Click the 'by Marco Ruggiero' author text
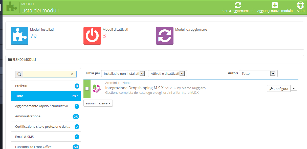Viewport: 307px width, 149px height. click(x=191, y=88)
